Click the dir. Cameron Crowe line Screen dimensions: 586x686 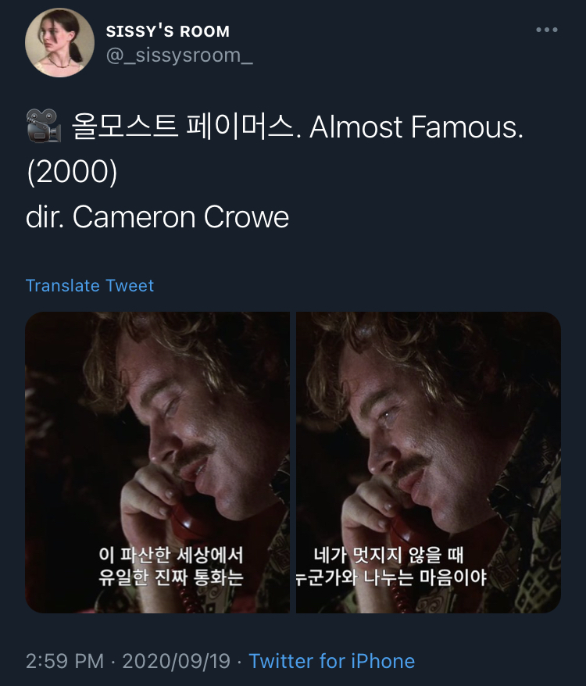158,216
